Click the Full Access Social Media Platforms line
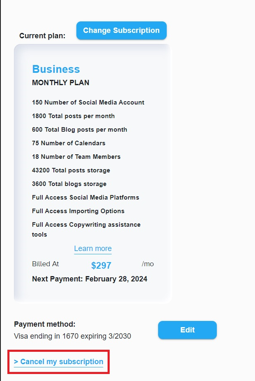255x381 pixels. [x=85, y=197]
